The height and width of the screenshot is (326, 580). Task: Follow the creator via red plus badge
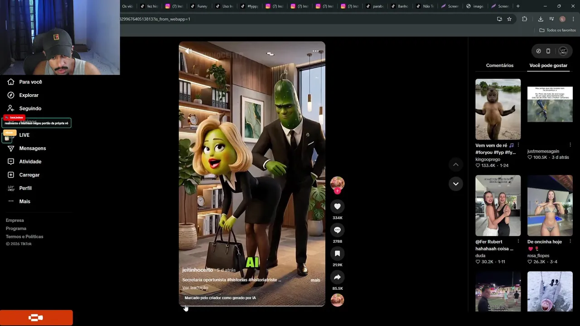(337, 191)
